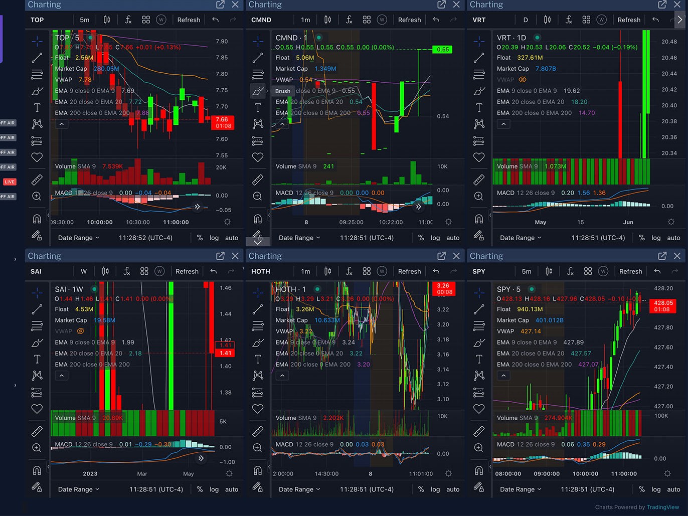
Task: Open the 5m timeframe dropdown on TOP chart
Action: click(84, 20)
